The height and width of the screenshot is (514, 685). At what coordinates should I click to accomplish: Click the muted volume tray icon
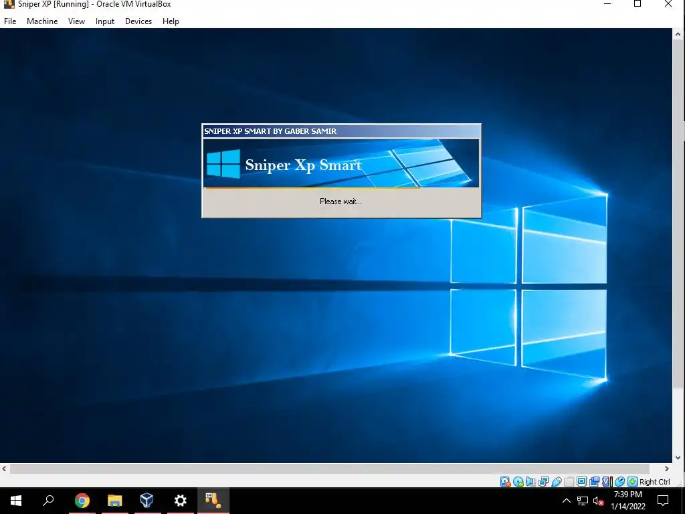pos(598,501)
